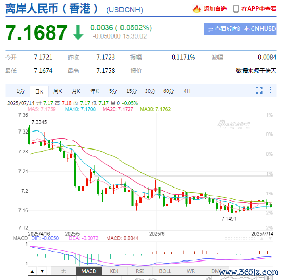282x280 pixels.
Task: Click the flame icon beside 添加自选
Action: click(x=196, y=9)
